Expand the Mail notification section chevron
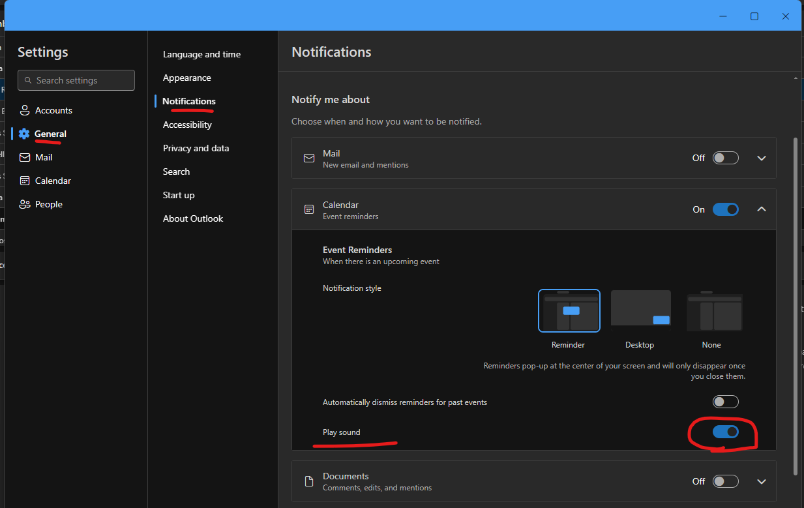This screenshot has width=804, height=508. [x=761, y=158]
